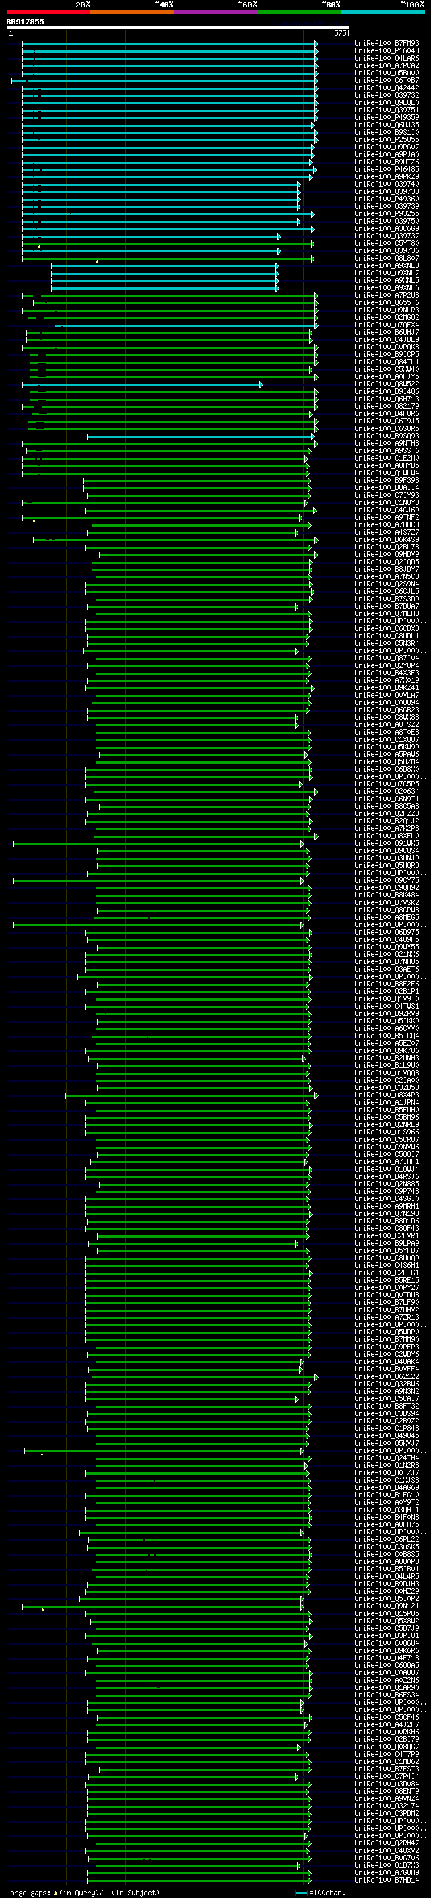Click the white query sequence bar
Screen dimensions: 431x1898
point(178,27)
